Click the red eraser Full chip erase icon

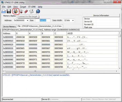pyautogui.click(x=26, y=11)
